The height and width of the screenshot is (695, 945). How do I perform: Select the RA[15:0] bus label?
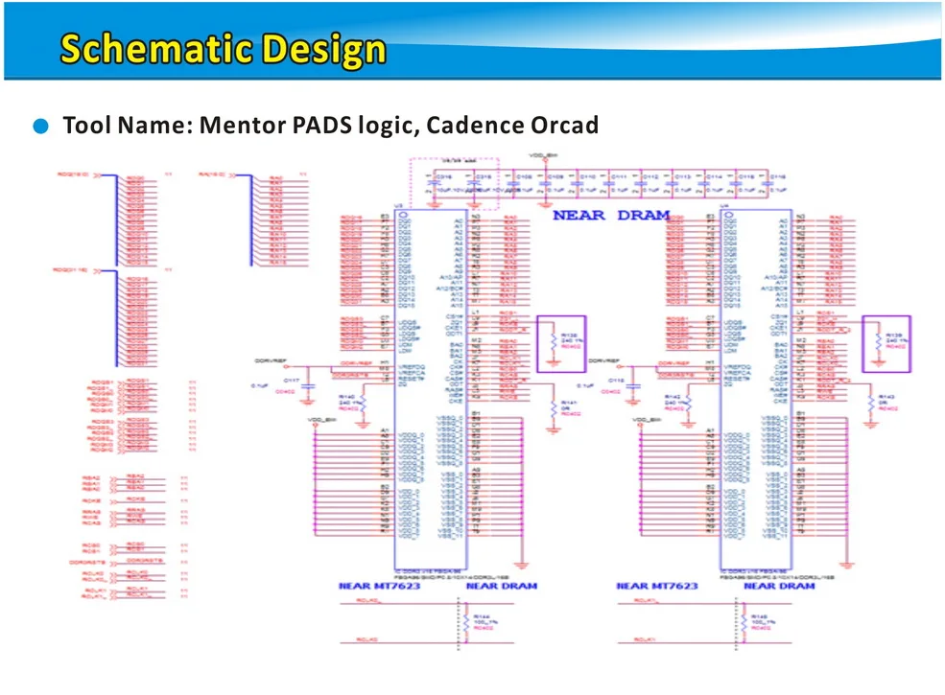(211, 174)
